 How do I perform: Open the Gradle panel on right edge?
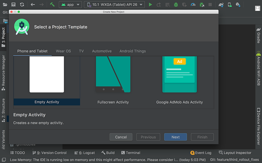click(258, 36)
